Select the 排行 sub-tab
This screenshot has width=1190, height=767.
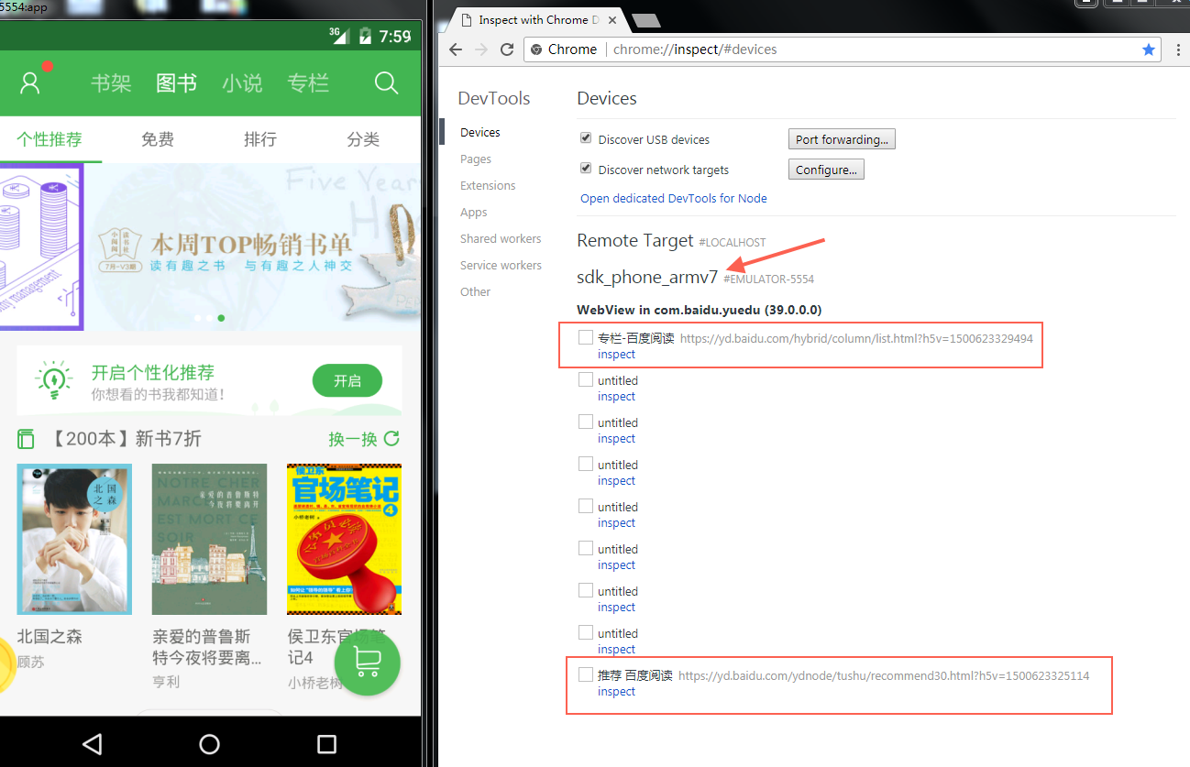coord(260,139)
